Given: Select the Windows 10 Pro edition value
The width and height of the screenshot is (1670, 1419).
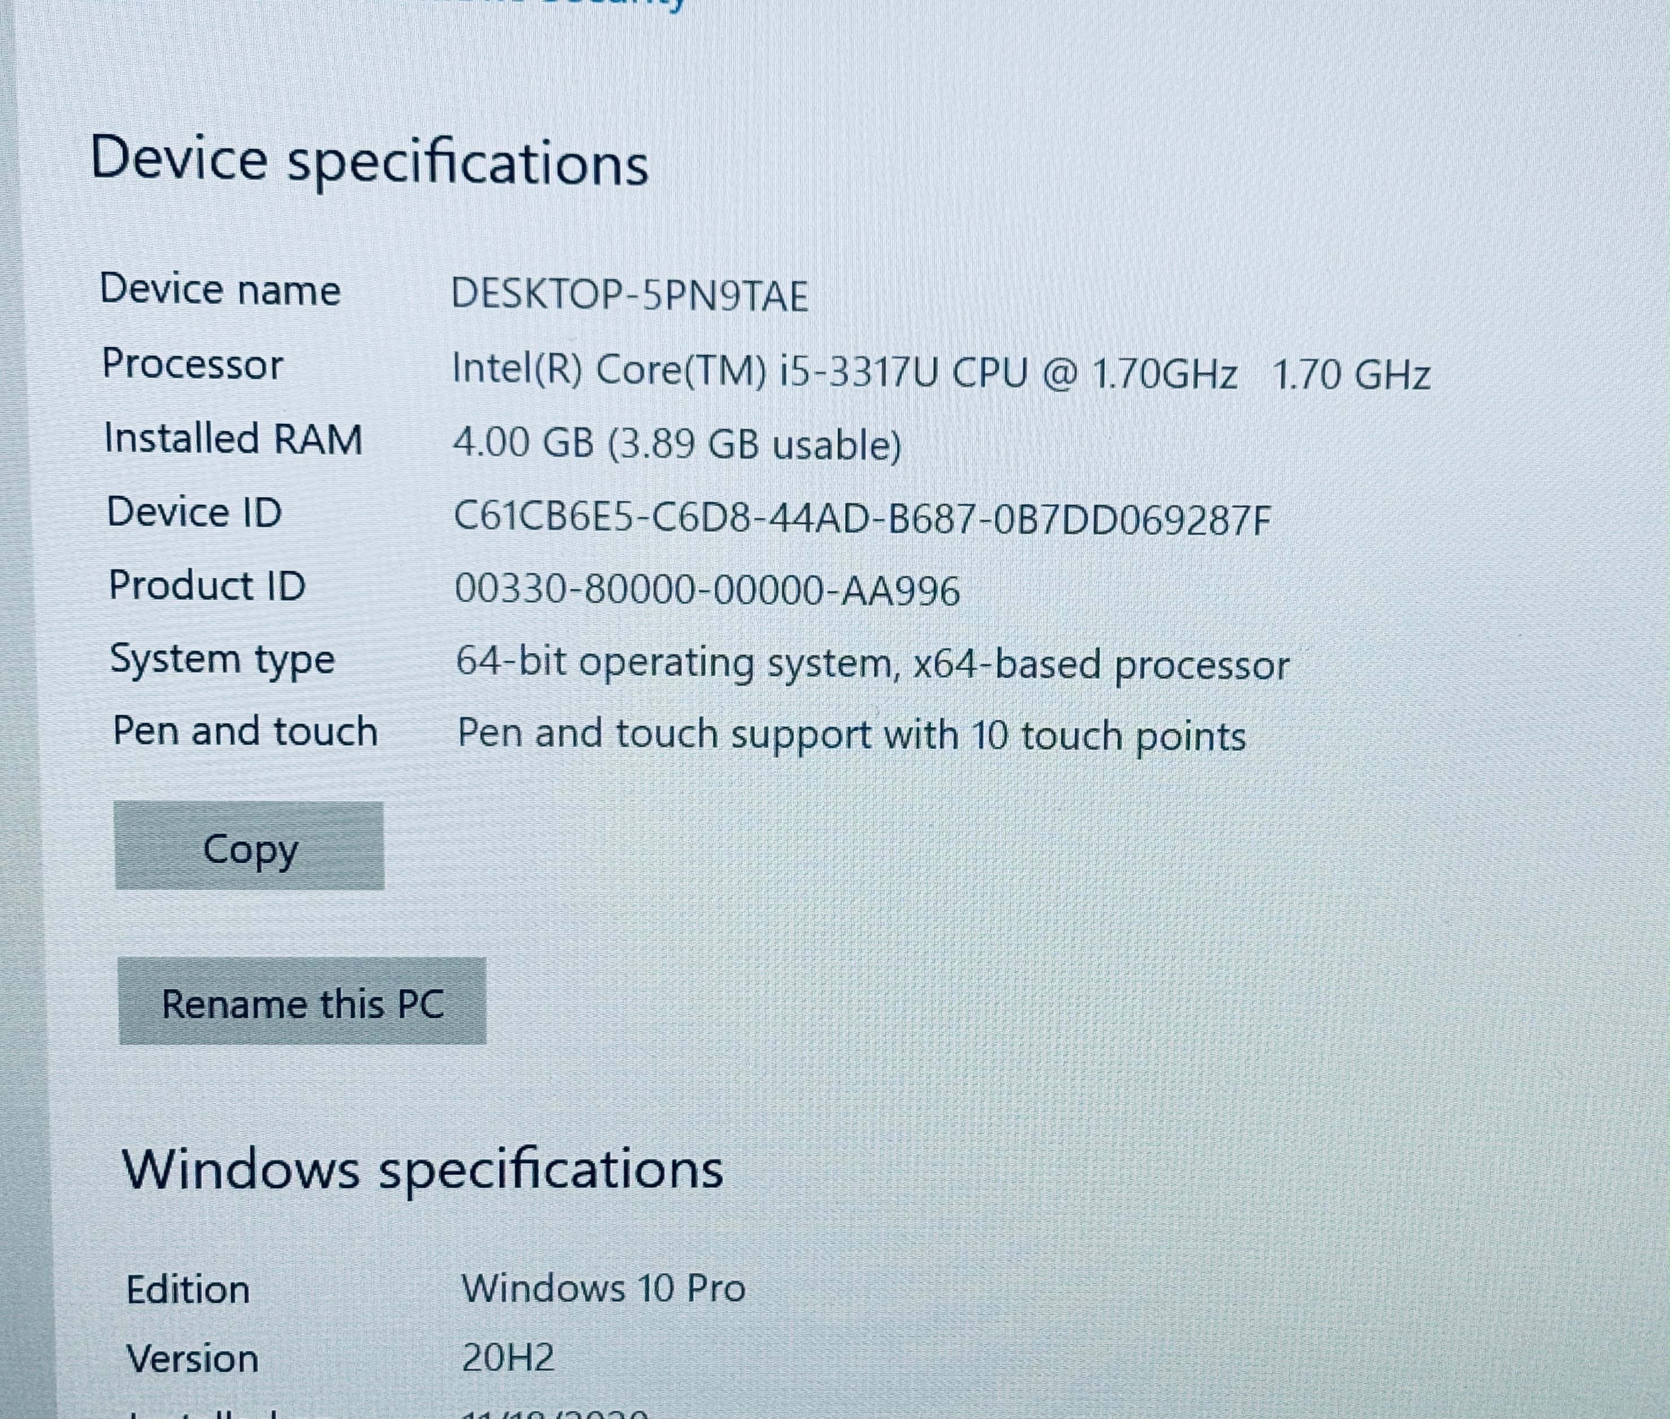Looking at the screenshot, I should [604, 1288].
